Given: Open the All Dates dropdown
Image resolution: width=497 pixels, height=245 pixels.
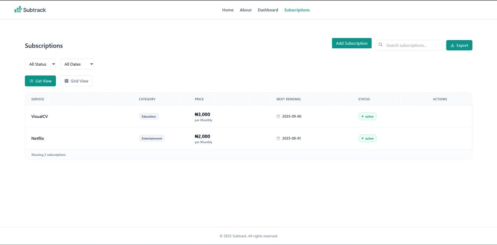Looking at the screenshot, I should click(x=77, y=64).
